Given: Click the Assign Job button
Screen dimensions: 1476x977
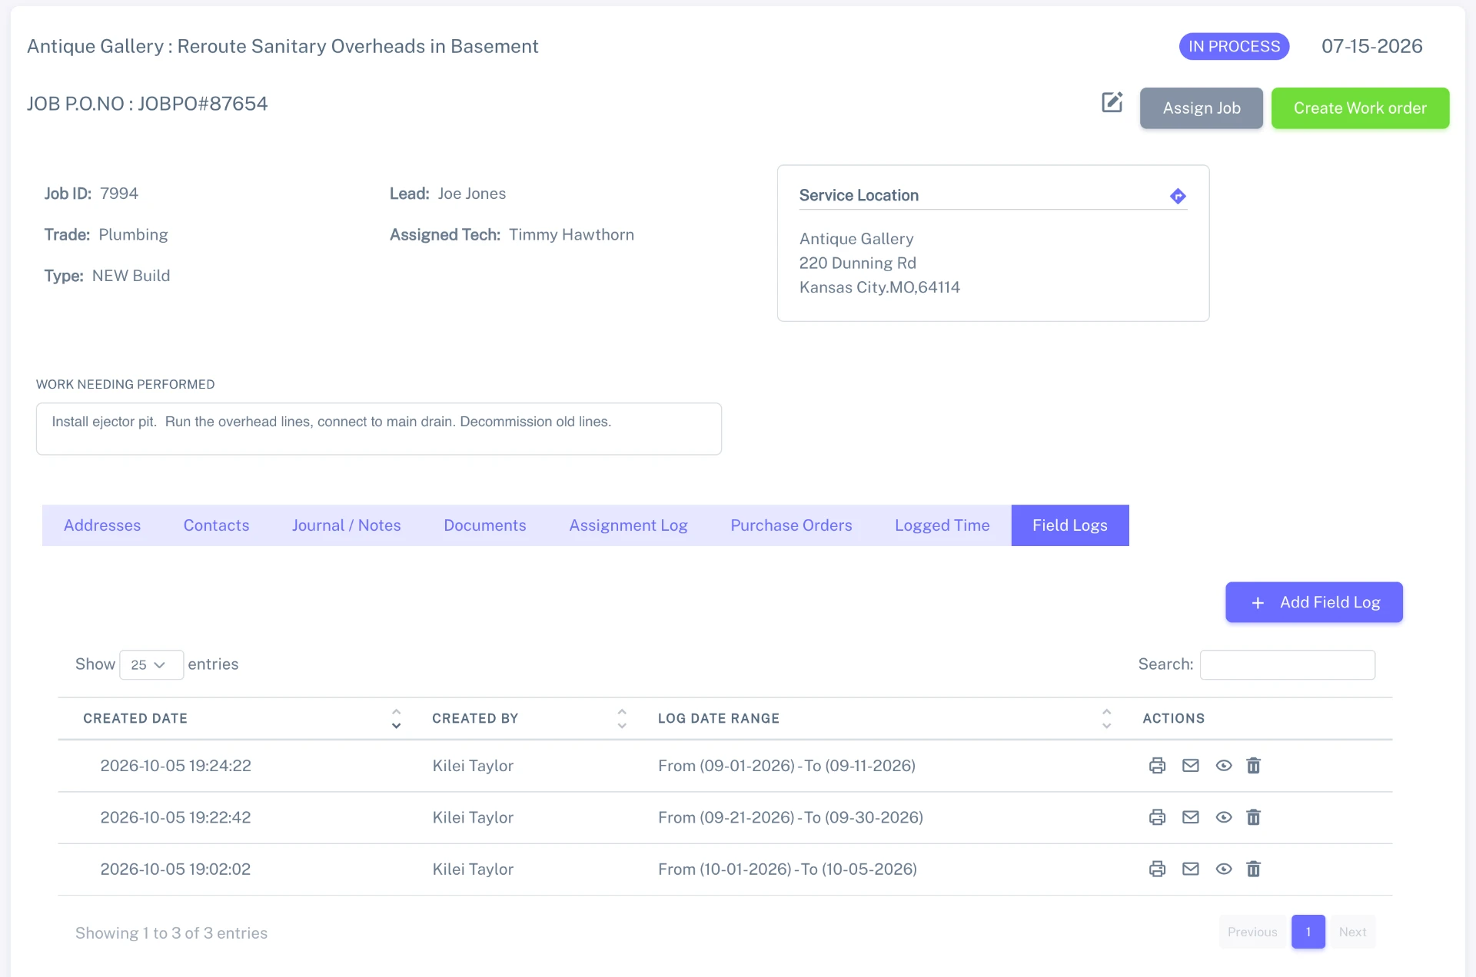Looking at the screenshot, I should [1201, 108].
